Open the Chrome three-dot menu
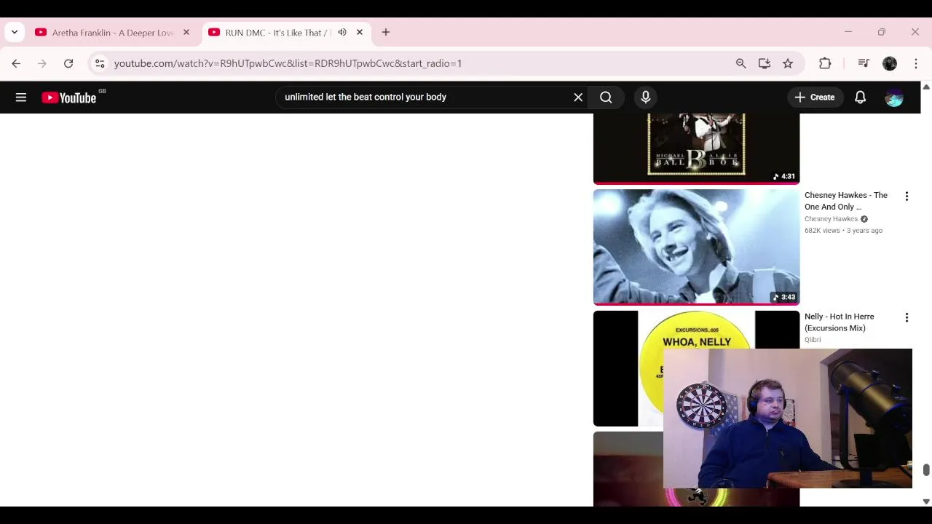 coord(916,63)
